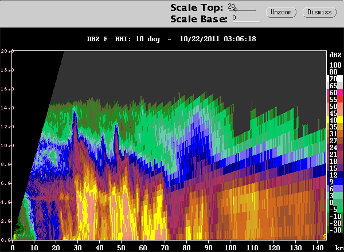
Task: Click the 100 km tick label on x-axis
Action: click(230, 248)
